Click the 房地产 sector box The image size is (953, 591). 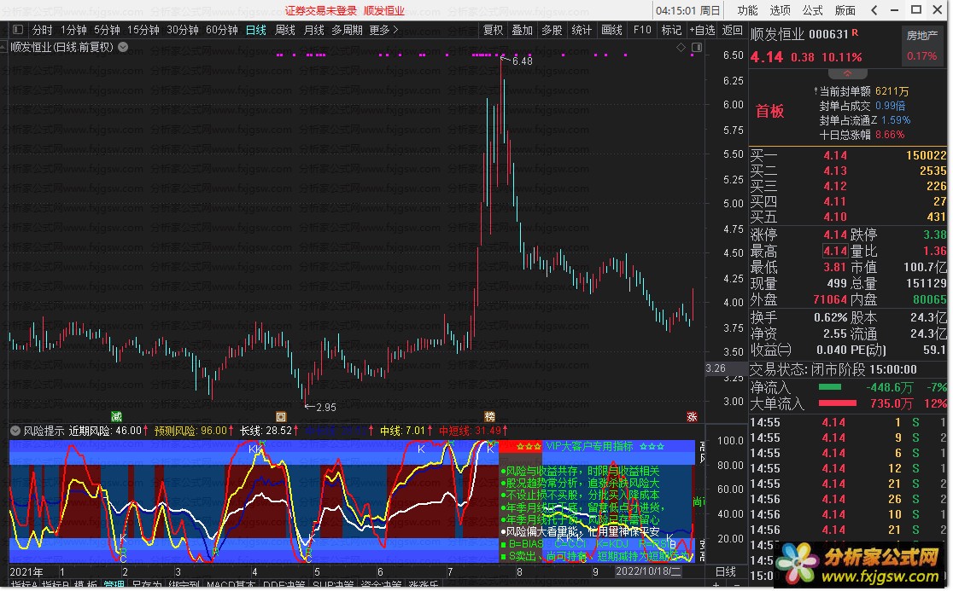tap(922, 45)
